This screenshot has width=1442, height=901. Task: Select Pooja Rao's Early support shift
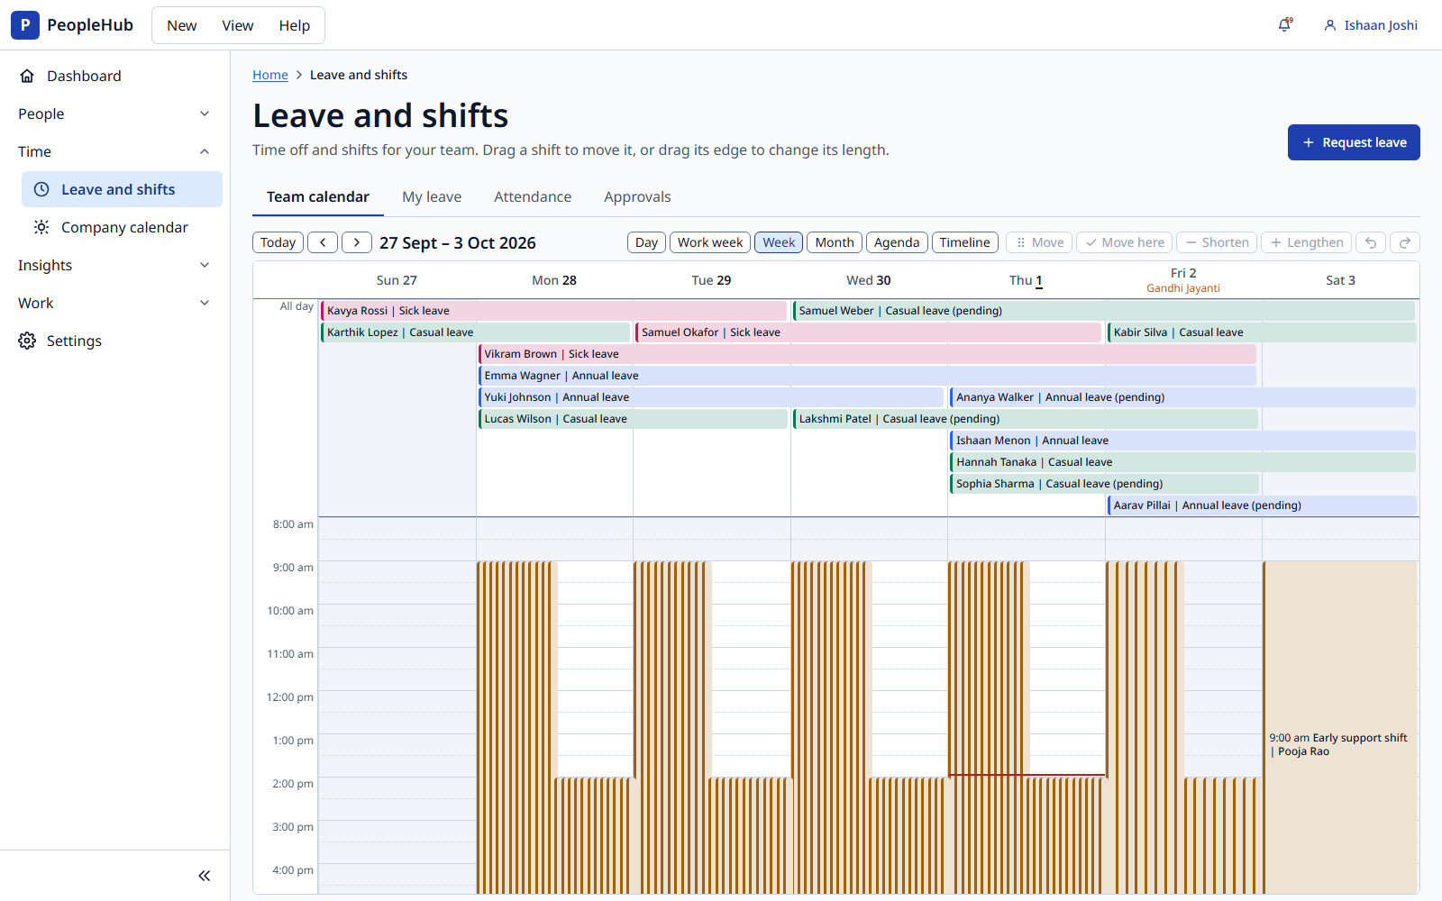click(1340, 727)
